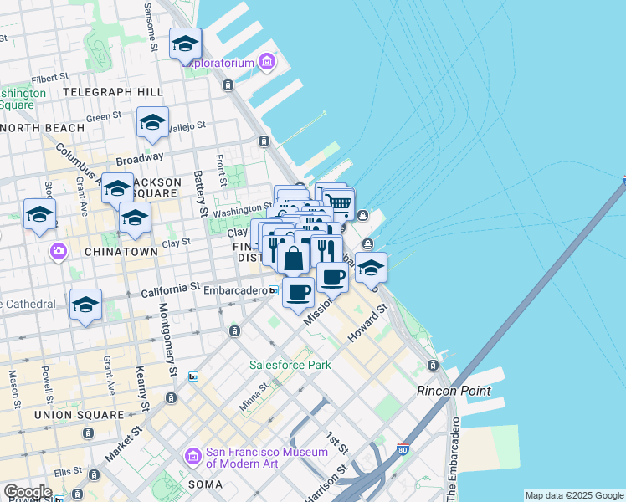This screenshot has width=626, height=502.
Task: Click the Chinatown neighborhood label
Action: [121, 252]
